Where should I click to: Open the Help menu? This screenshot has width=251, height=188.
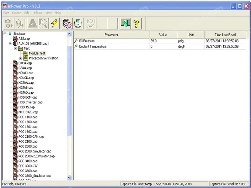[58, 13]
